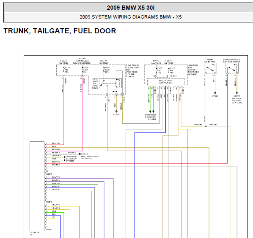Click the "2009 BMW X5 30i" title
Screen dimensions: 253x238
pyautogui.click(x=131, y=8)
